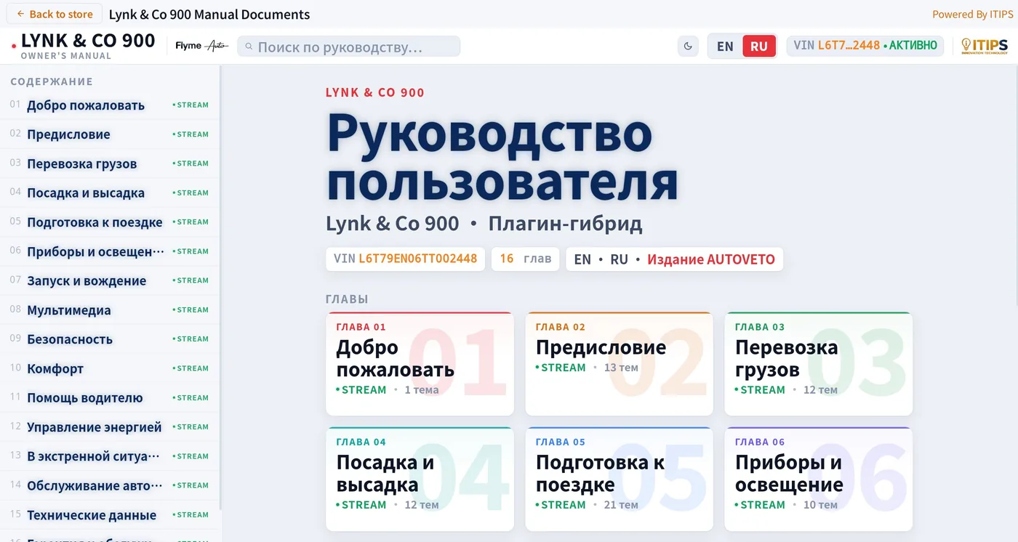Open sidebar chapter Помощь водителю
Screen dimensions: 1018x542
[x=110, y=397]
